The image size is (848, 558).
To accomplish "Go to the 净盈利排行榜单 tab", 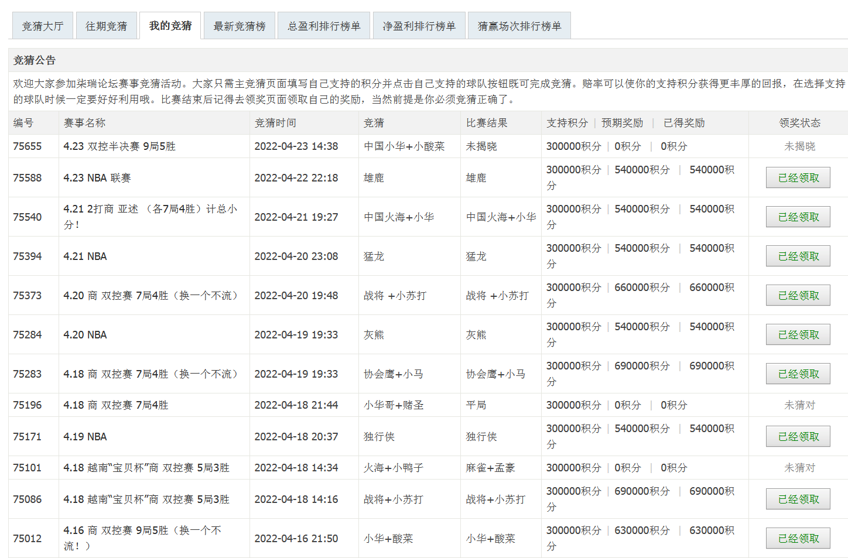I will pos(419,26).
